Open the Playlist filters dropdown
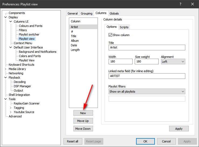Viewport: 199px width, 147px height. click(147, 92)
